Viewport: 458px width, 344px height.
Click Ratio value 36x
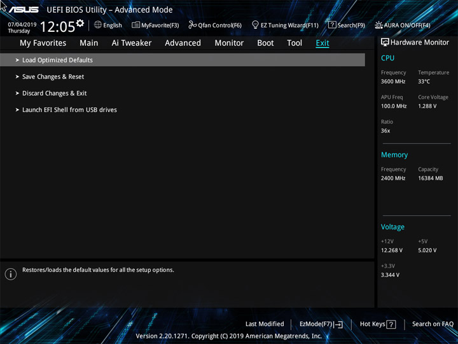385,131
